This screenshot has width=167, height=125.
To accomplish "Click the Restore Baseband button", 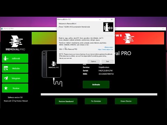I will 66,101.
